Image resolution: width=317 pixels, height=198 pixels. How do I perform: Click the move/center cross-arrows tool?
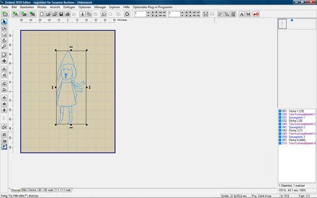click(4, 61)
